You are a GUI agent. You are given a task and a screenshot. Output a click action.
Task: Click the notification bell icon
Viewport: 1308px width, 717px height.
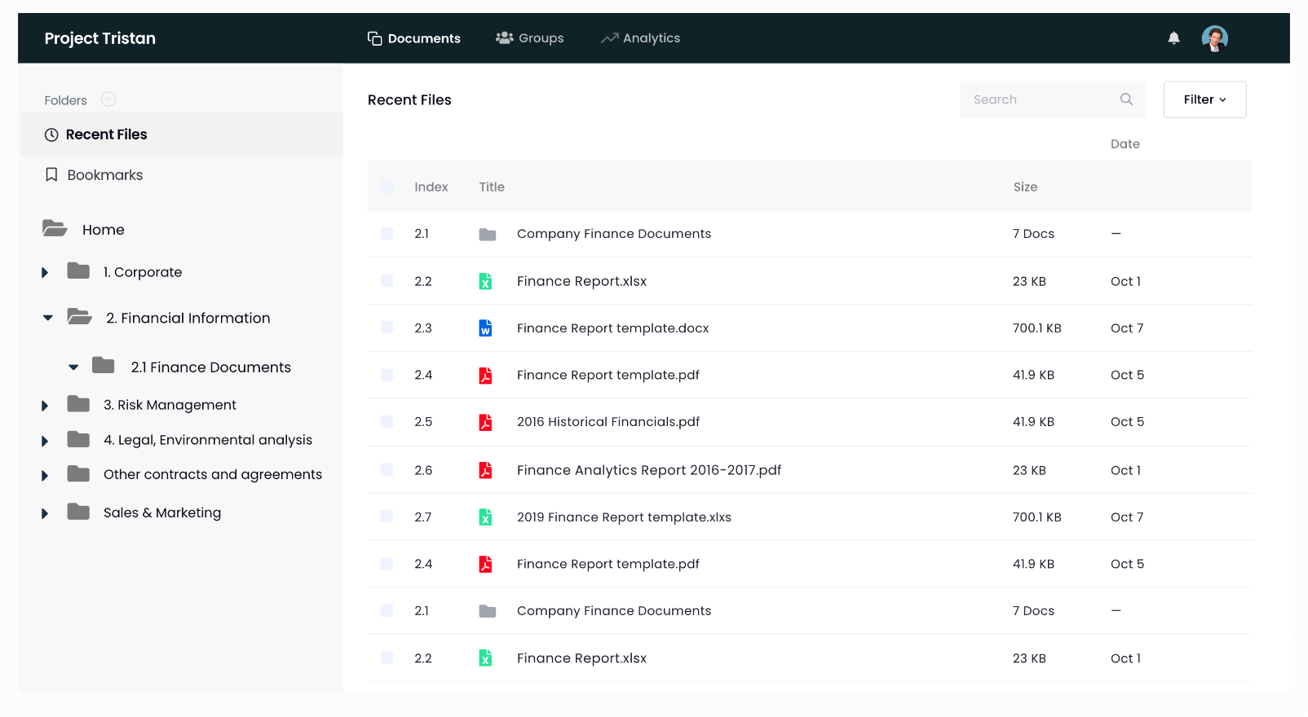pyautogui.click(x=1173, y=38)
